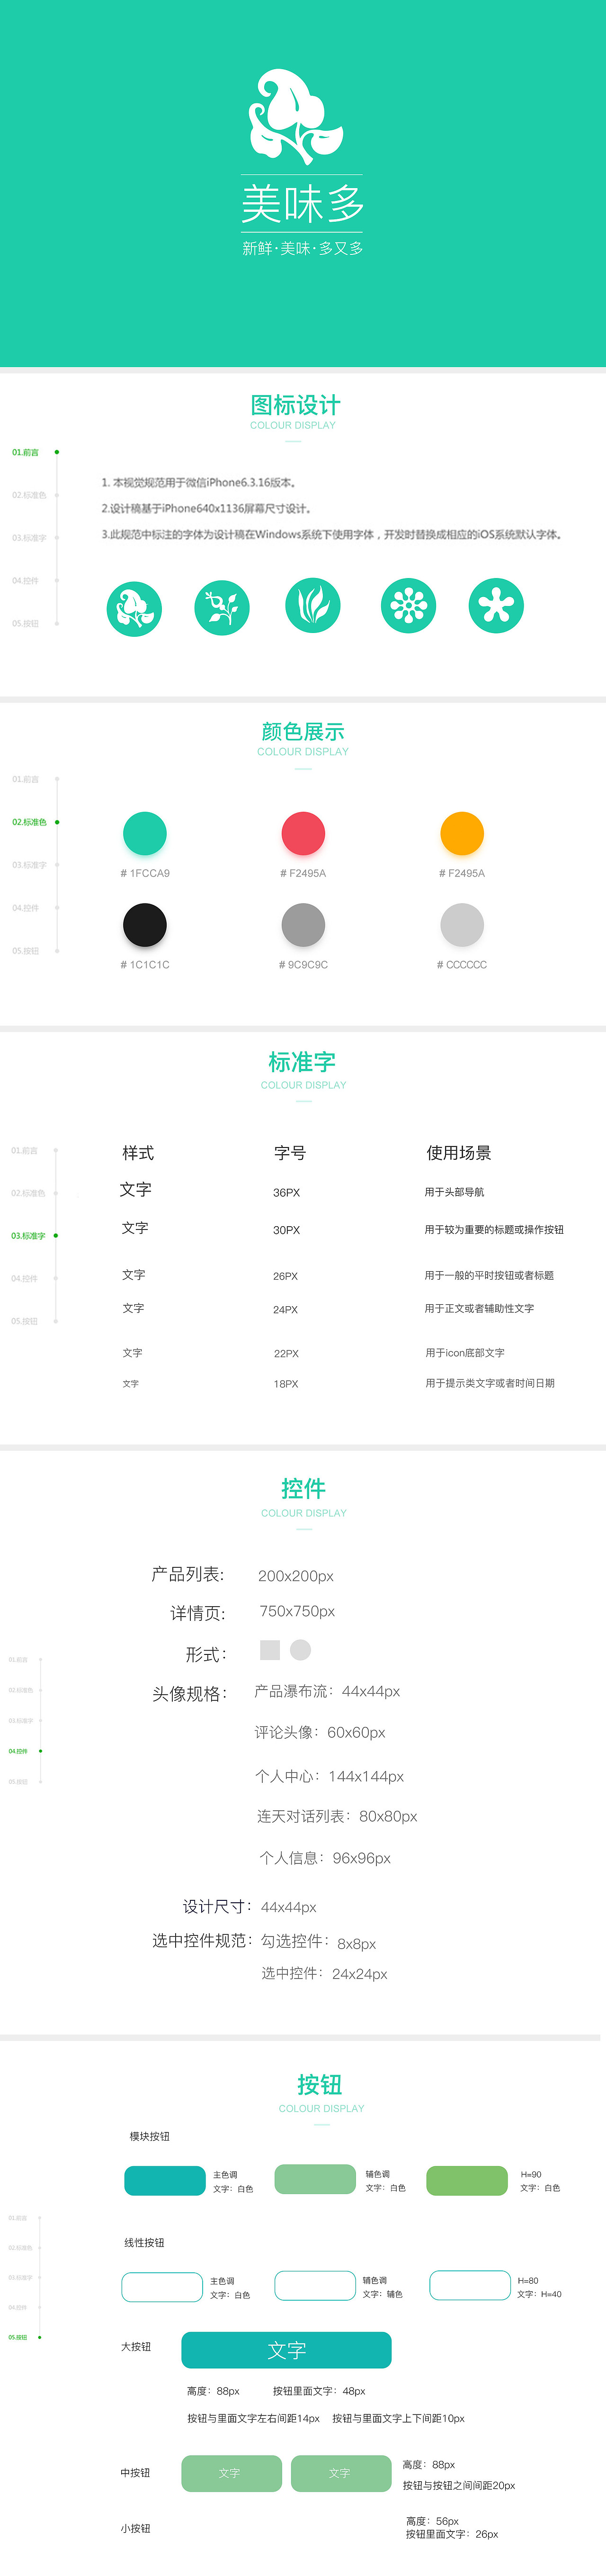The height and width of the screenshot is (2576, 606).
Task: Pick the gray #9C9C9C swatch
Action: point(303,925)
